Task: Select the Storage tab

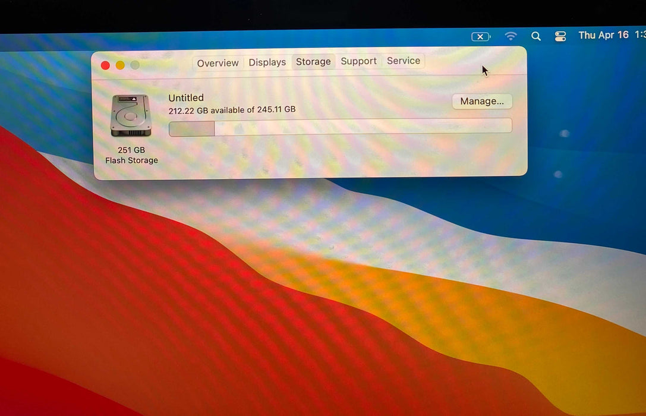Action: click(313, 62)
